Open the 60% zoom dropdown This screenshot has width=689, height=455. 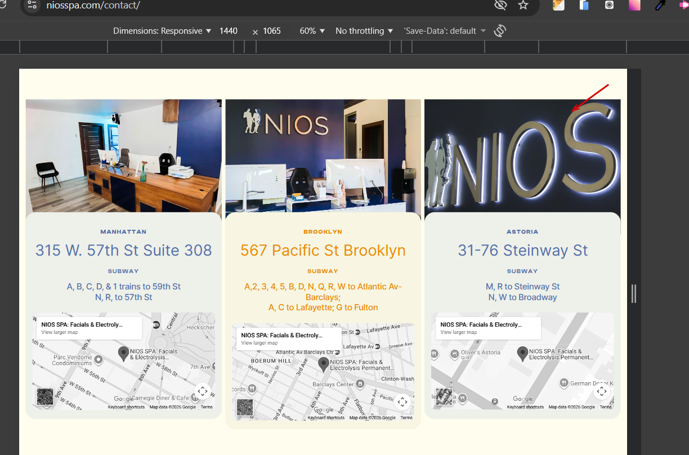click(312, 31)
